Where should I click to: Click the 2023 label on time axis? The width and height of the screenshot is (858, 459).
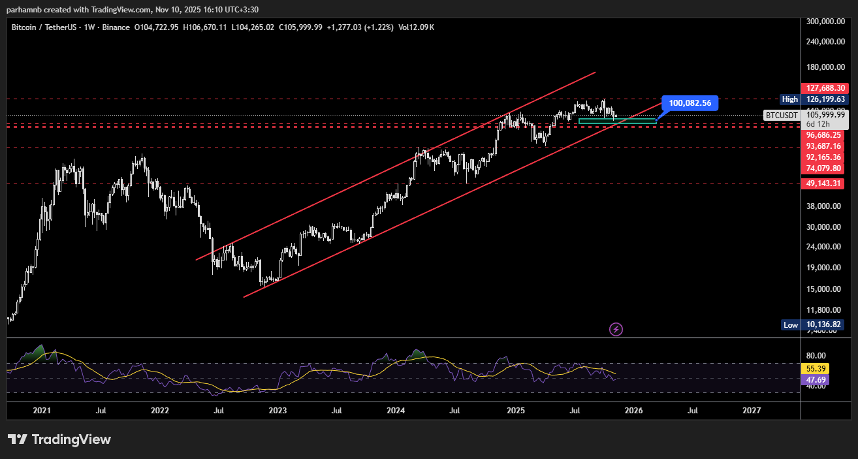coord(278,411)
